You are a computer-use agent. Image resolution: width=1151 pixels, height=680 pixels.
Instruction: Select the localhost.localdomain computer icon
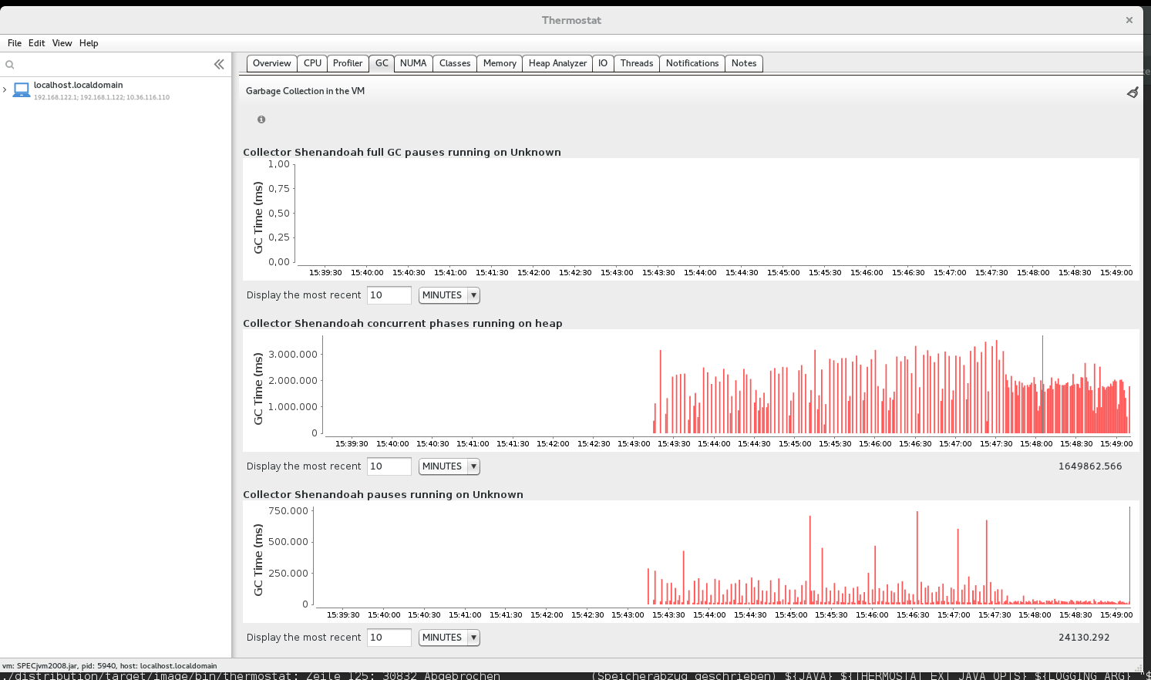pyautogui.click(x=22, y=90)
